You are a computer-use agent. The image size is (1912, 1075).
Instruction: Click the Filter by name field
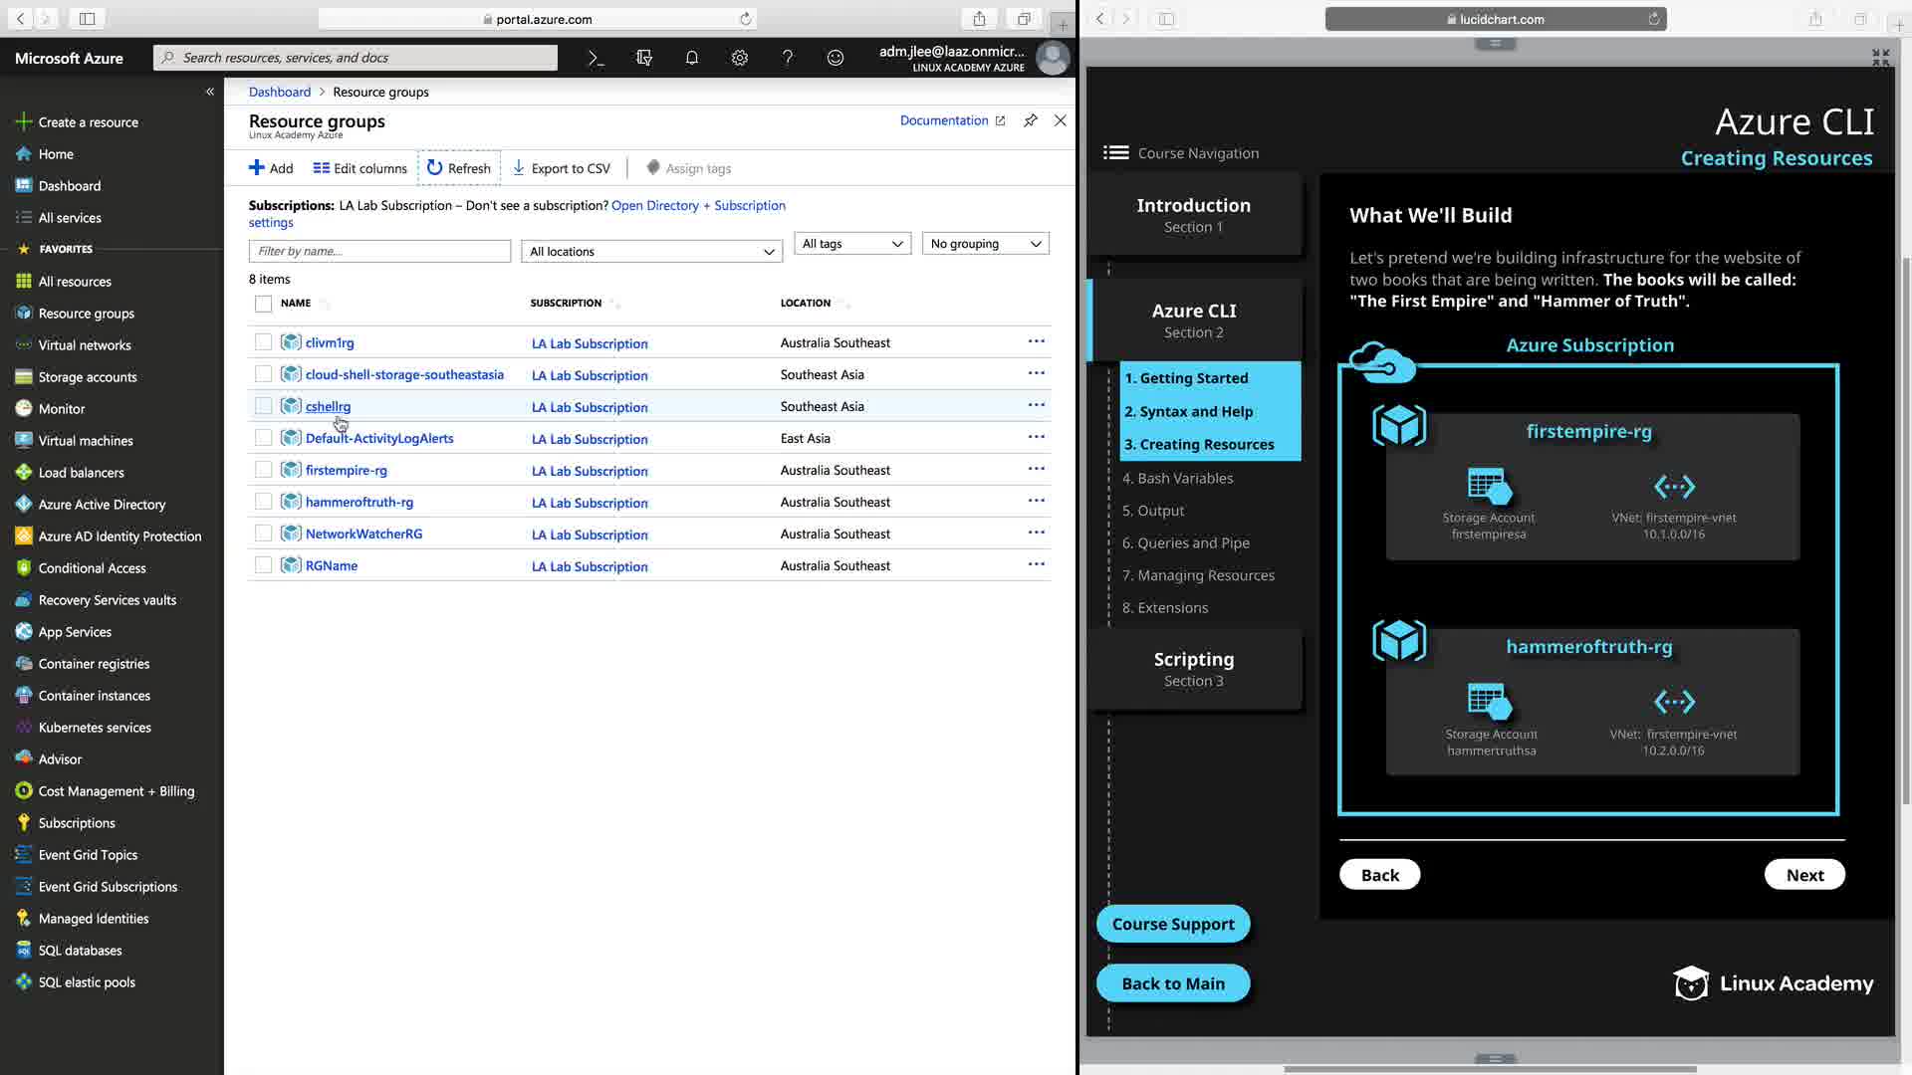point(379,252)
